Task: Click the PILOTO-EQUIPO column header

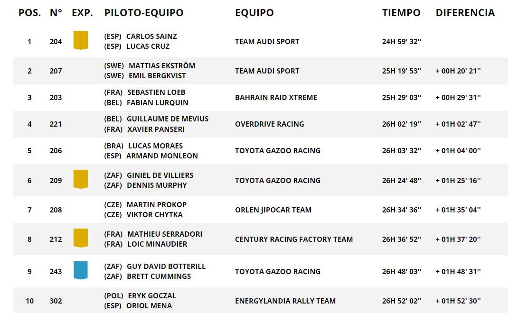Action: [143, 13]
